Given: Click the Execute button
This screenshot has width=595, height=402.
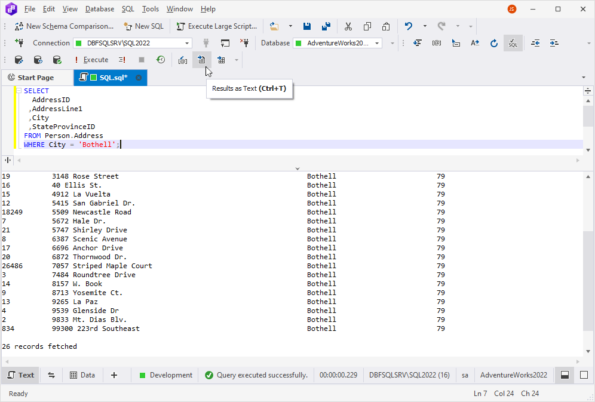Looking at the screenshot, I should 91,60.
